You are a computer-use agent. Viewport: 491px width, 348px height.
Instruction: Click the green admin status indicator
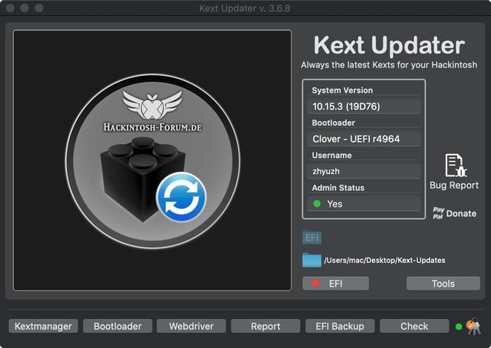tap(317, 204)
